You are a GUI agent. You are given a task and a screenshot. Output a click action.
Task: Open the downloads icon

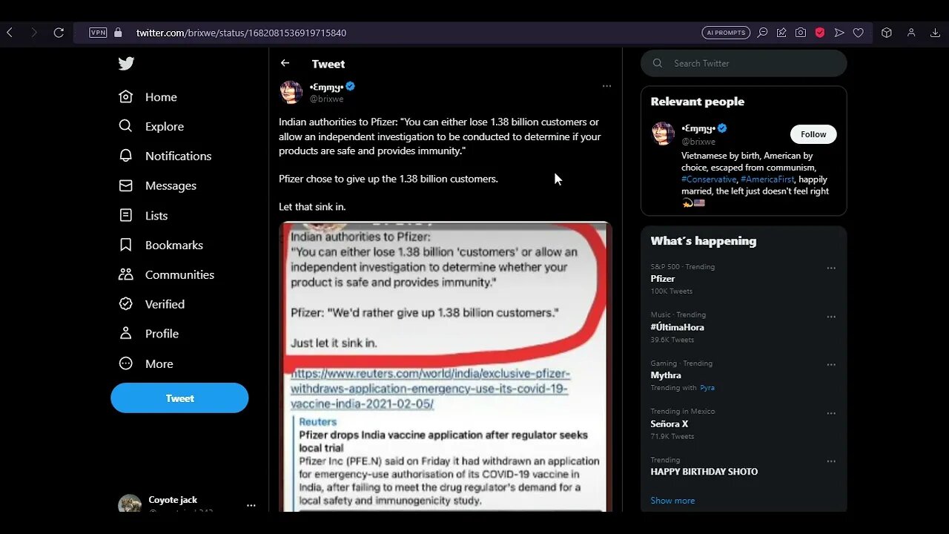[x=936, y=33]
